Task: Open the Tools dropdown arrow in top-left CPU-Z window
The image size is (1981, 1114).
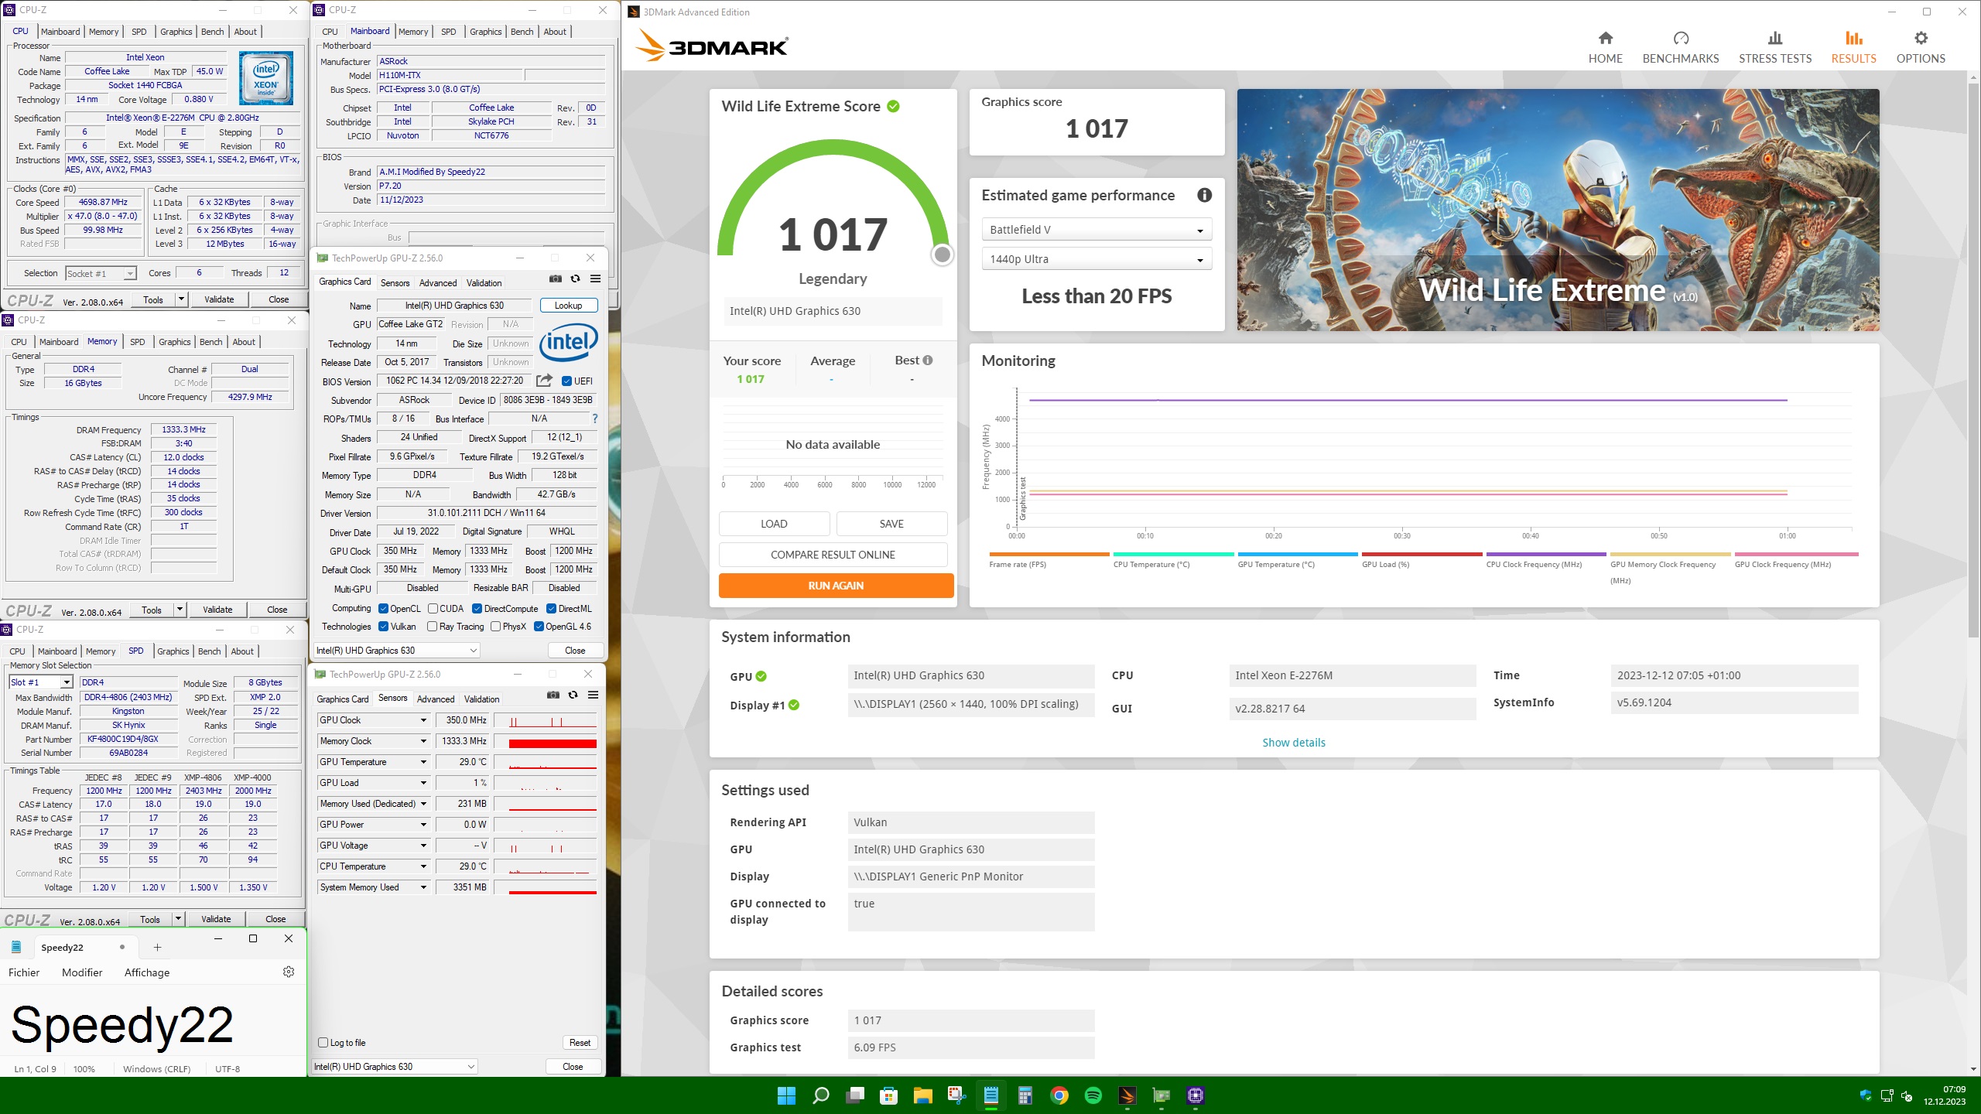Action: click(181, 299)
